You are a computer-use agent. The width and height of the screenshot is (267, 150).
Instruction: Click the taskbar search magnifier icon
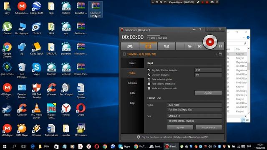coord(14,146)
